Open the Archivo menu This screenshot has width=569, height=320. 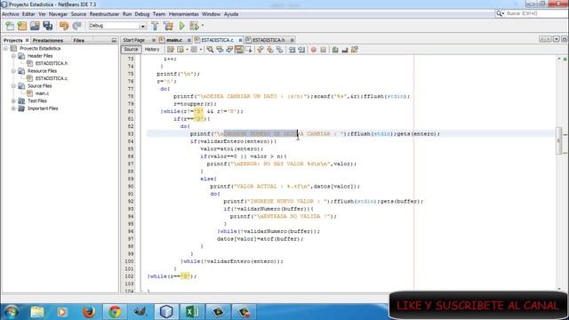[x=11, y=14]
